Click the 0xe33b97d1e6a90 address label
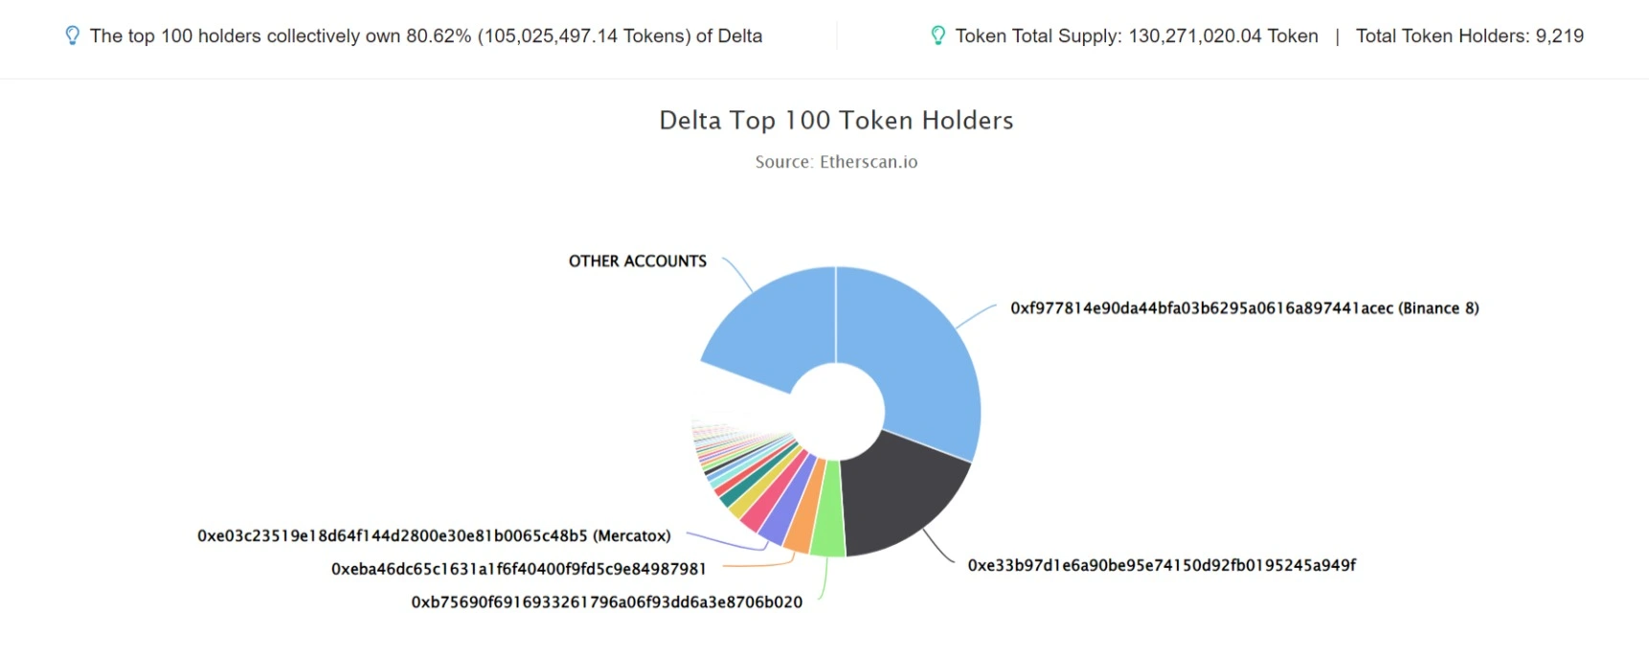This screenshot has width=1649, height=659. coord(1161,565)
